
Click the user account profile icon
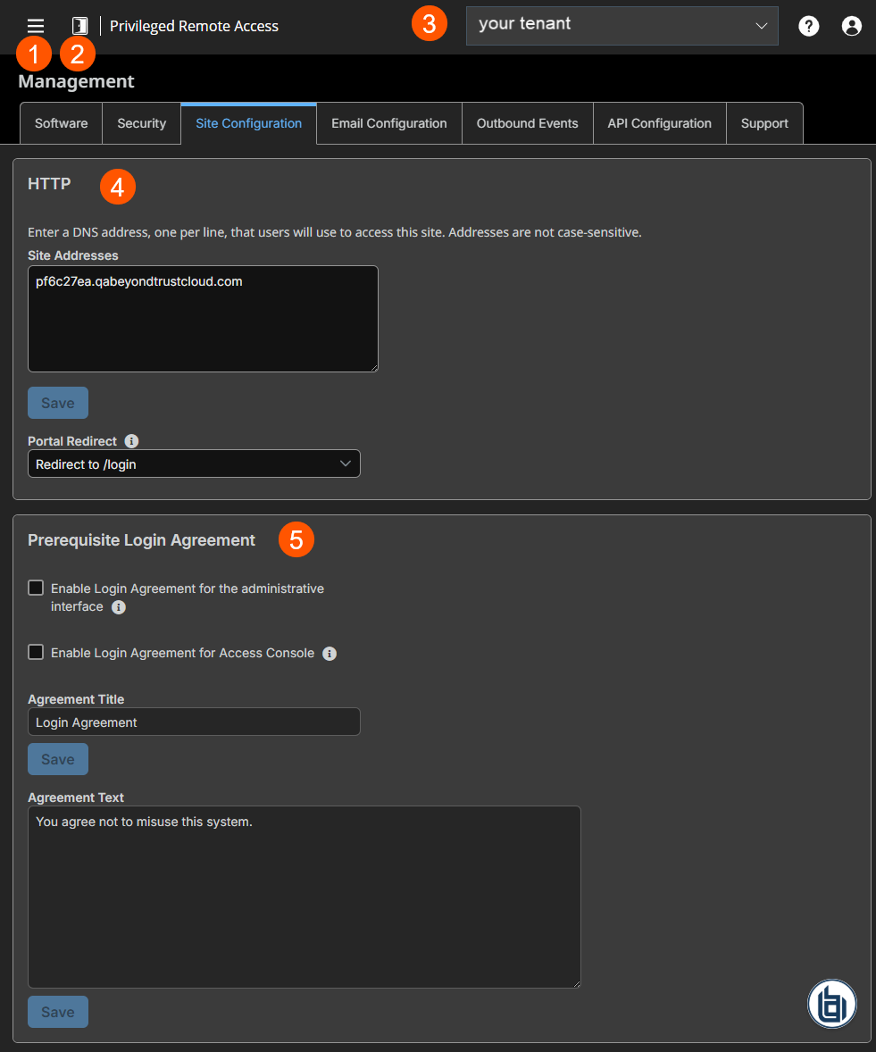(851, 25)
